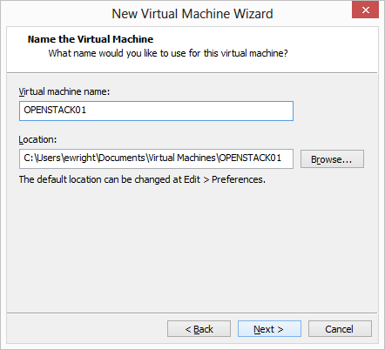Go to previous step with Back
This screenshot has width=385, height=350.
199,329
